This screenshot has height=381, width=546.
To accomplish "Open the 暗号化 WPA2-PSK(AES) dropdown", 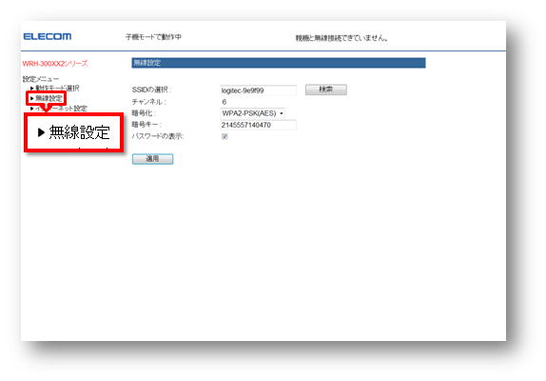I will click(x=253, y=113).
